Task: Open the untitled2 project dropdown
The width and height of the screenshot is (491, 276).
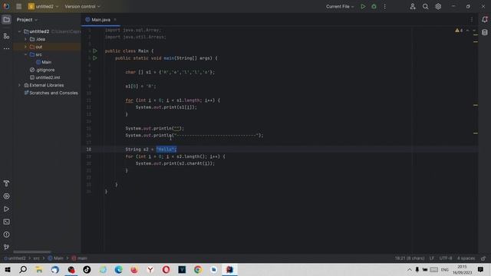Action: point(44,6)
